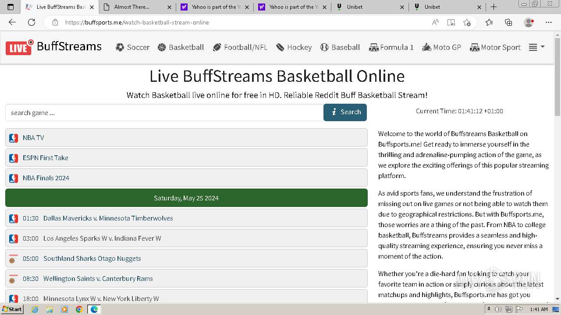
Task: Open the Hockey category
Action: [x=294, y=47]
